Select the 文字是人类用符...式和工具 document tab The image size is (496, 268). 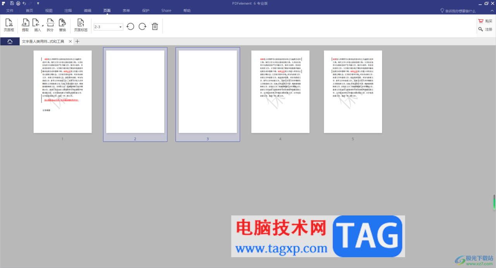pos(43,41)
